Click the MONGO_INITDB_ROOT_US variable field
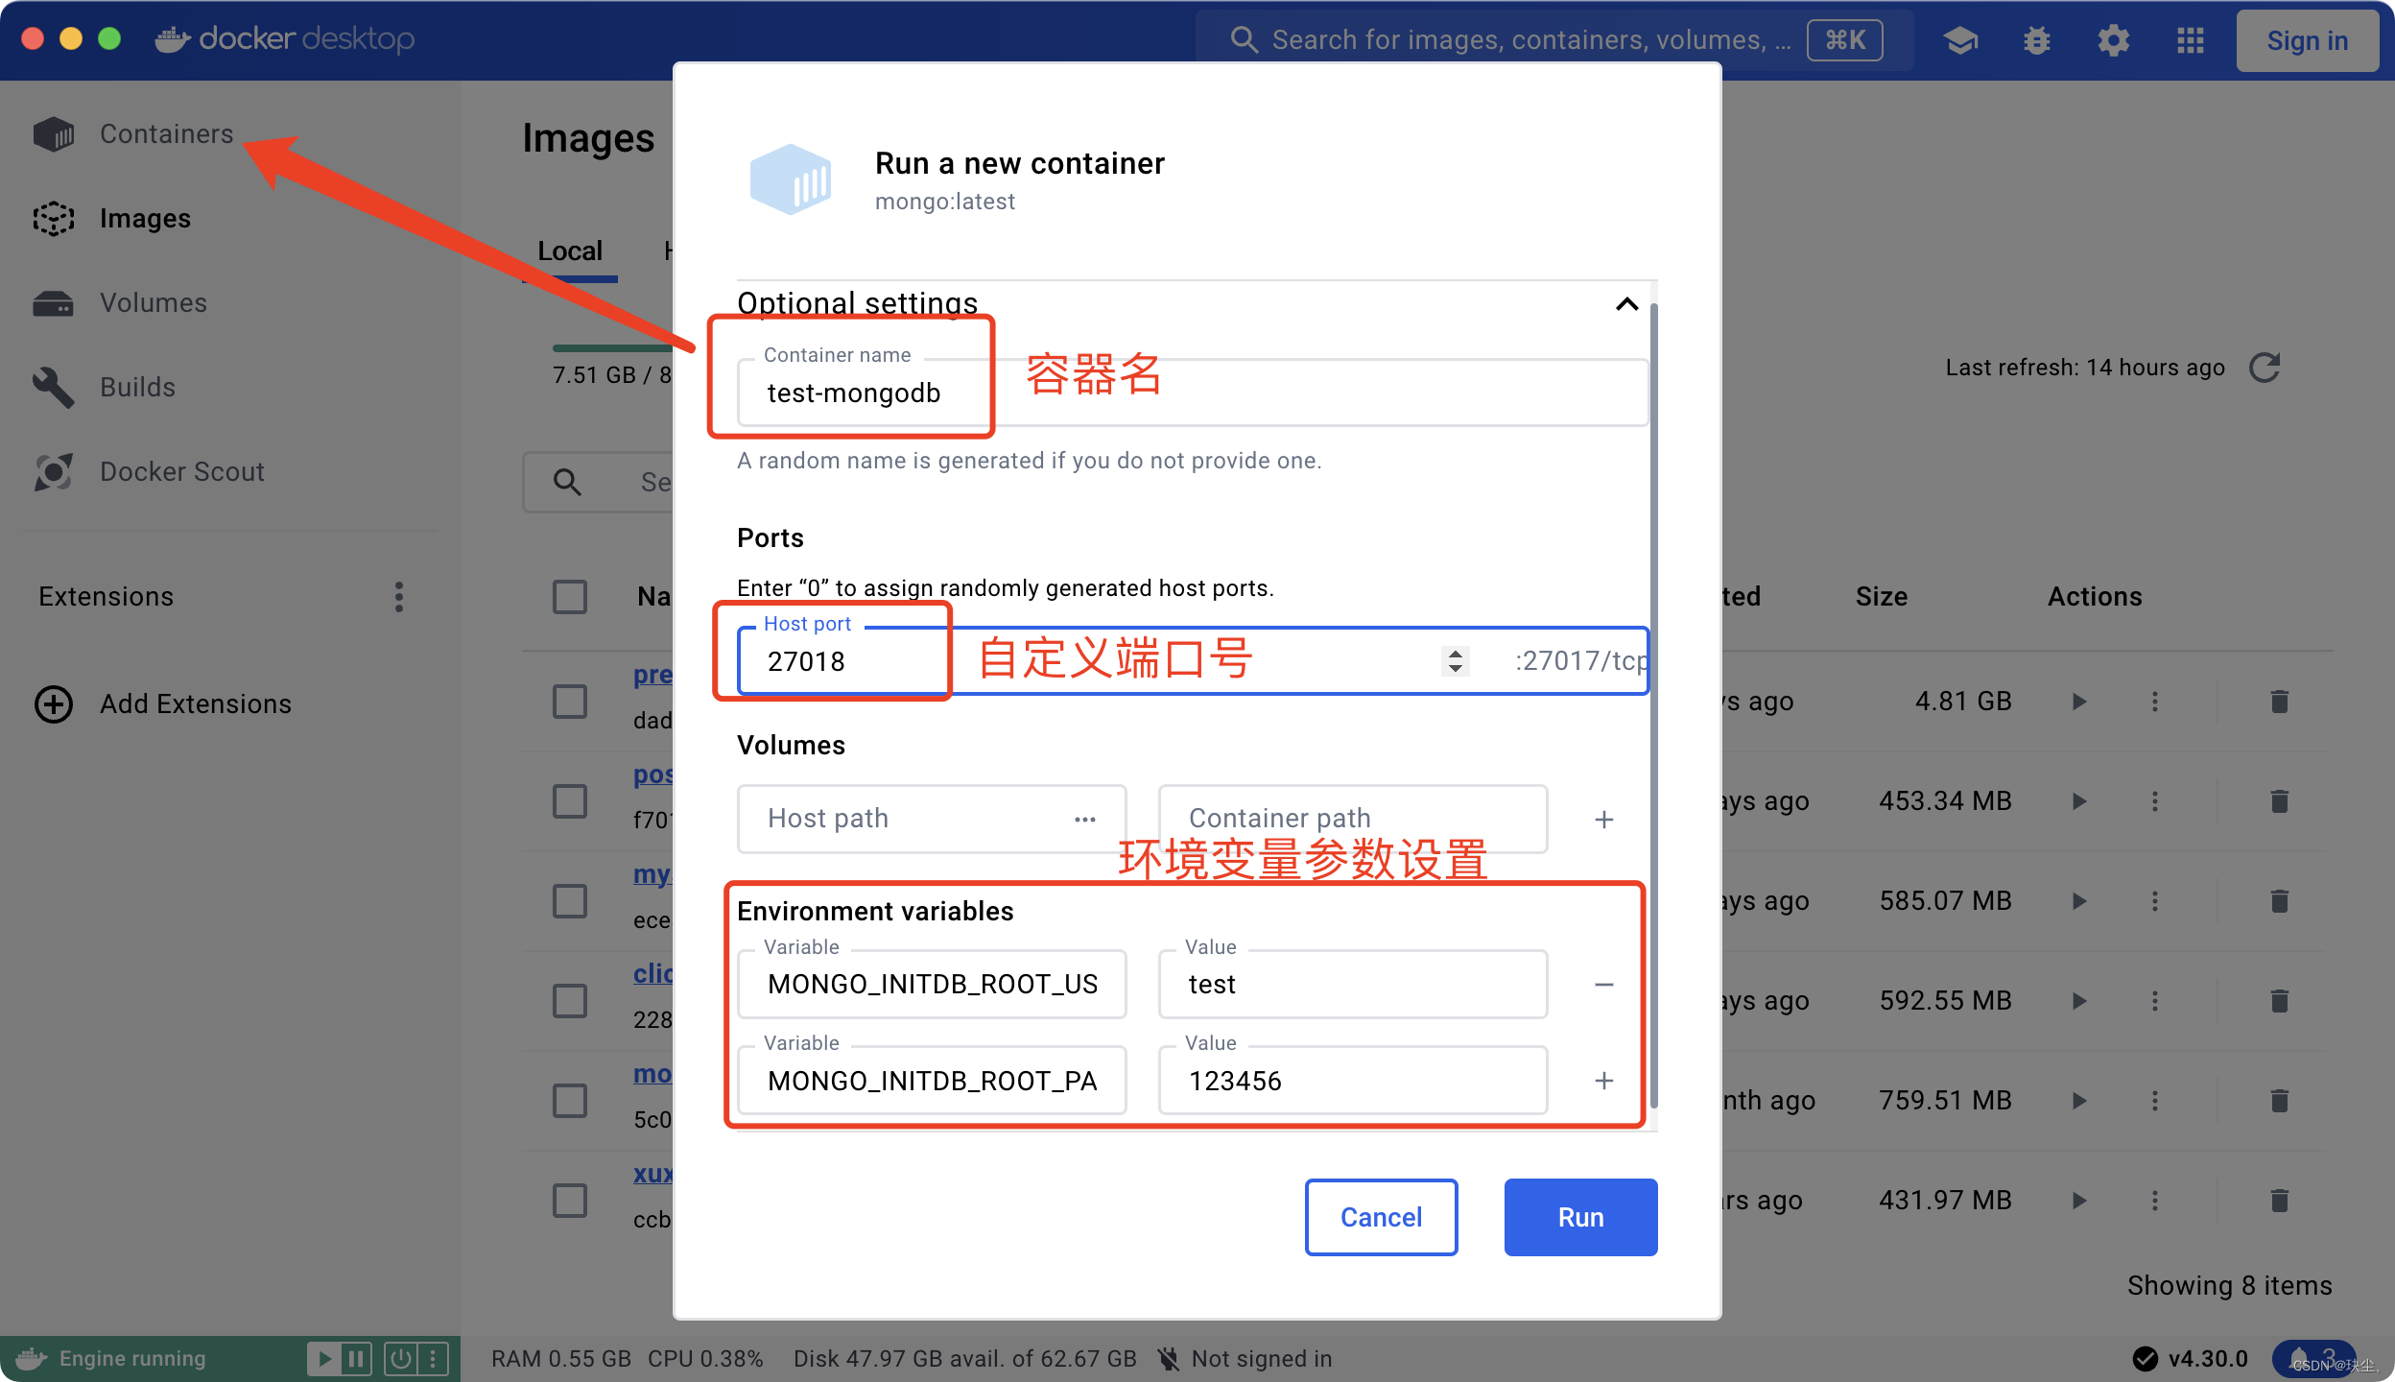Viewport: 2395px width, 1382px height. [932, 985]
